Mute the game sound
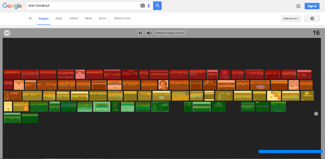325x159 pixels. click(149, 33)
